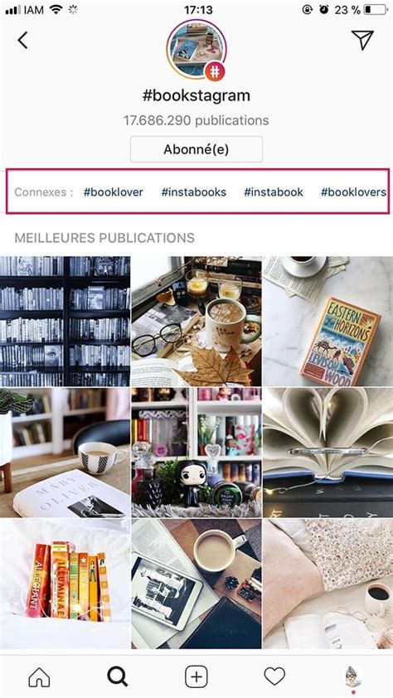Open the Search magnifier tab
Screen dimensions: 393x698
point(117,677)
